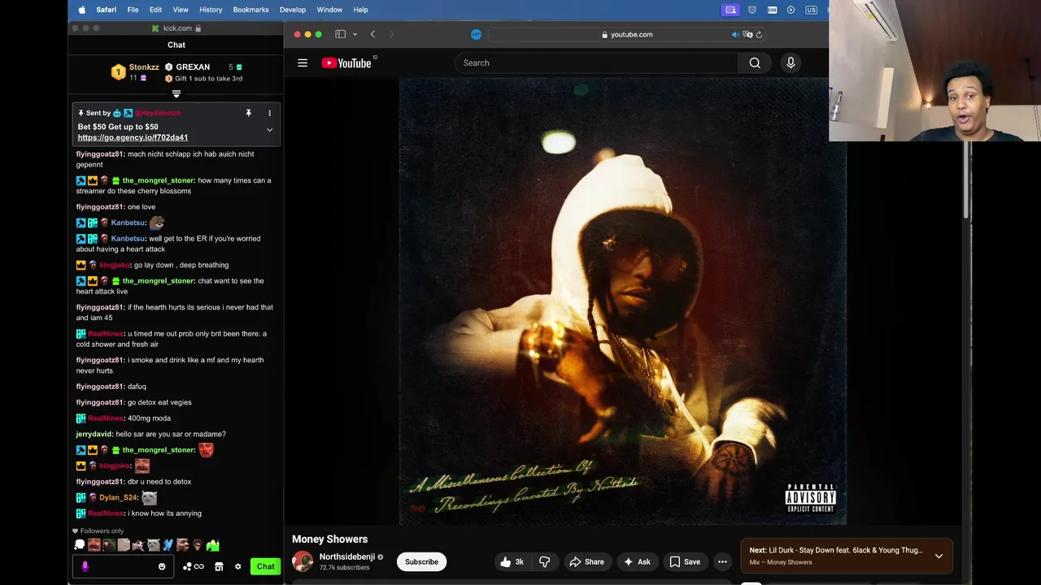The image size is (1041, 585).
Task: Click GREXAN in the leaderboard
Action: pyautogui.click(x=193, y=67)
